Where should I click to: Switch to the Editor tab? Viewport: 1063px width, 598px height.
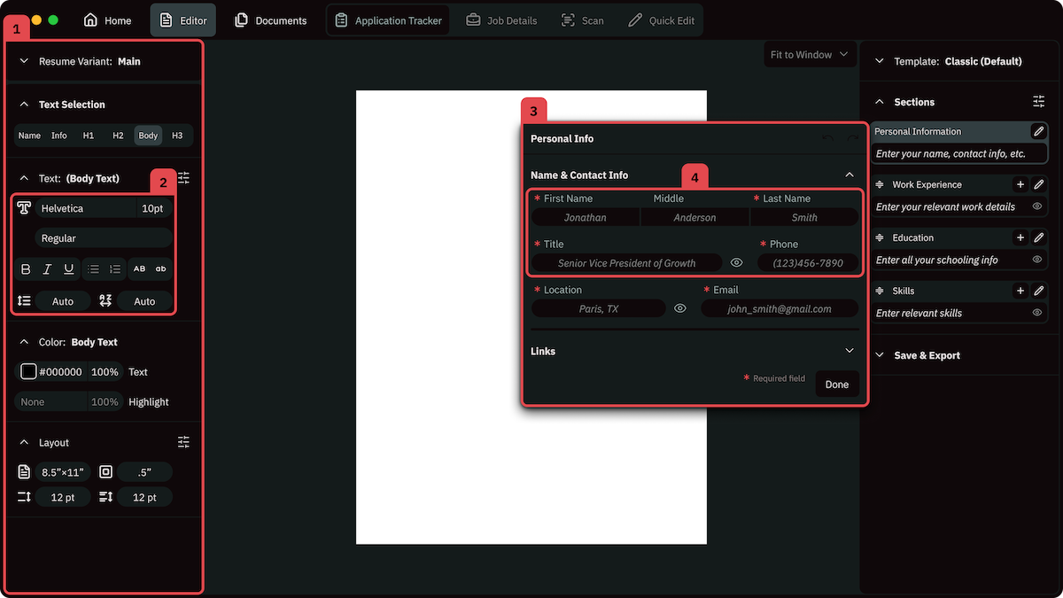[182, 20]
